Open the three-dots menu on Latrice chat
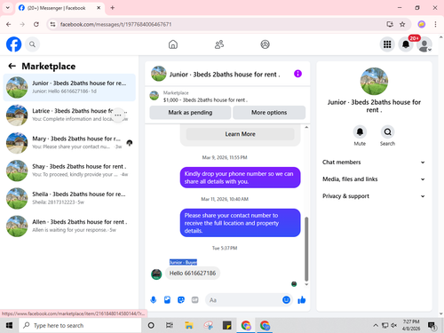 pos(118,115)
